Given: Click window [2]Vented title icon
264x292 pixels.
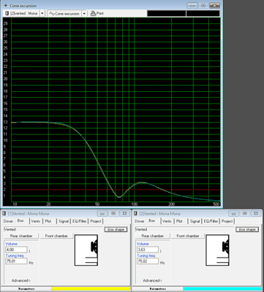Looking at the screenshot, I should pos(135,213).
